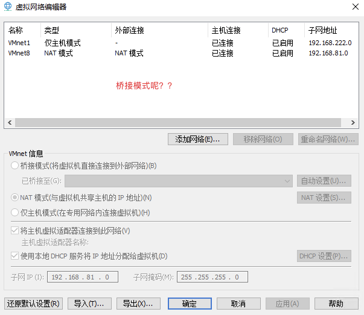Open 帮助 button
The width and height of the screenshot is (364, 315).
coord(336,304)
